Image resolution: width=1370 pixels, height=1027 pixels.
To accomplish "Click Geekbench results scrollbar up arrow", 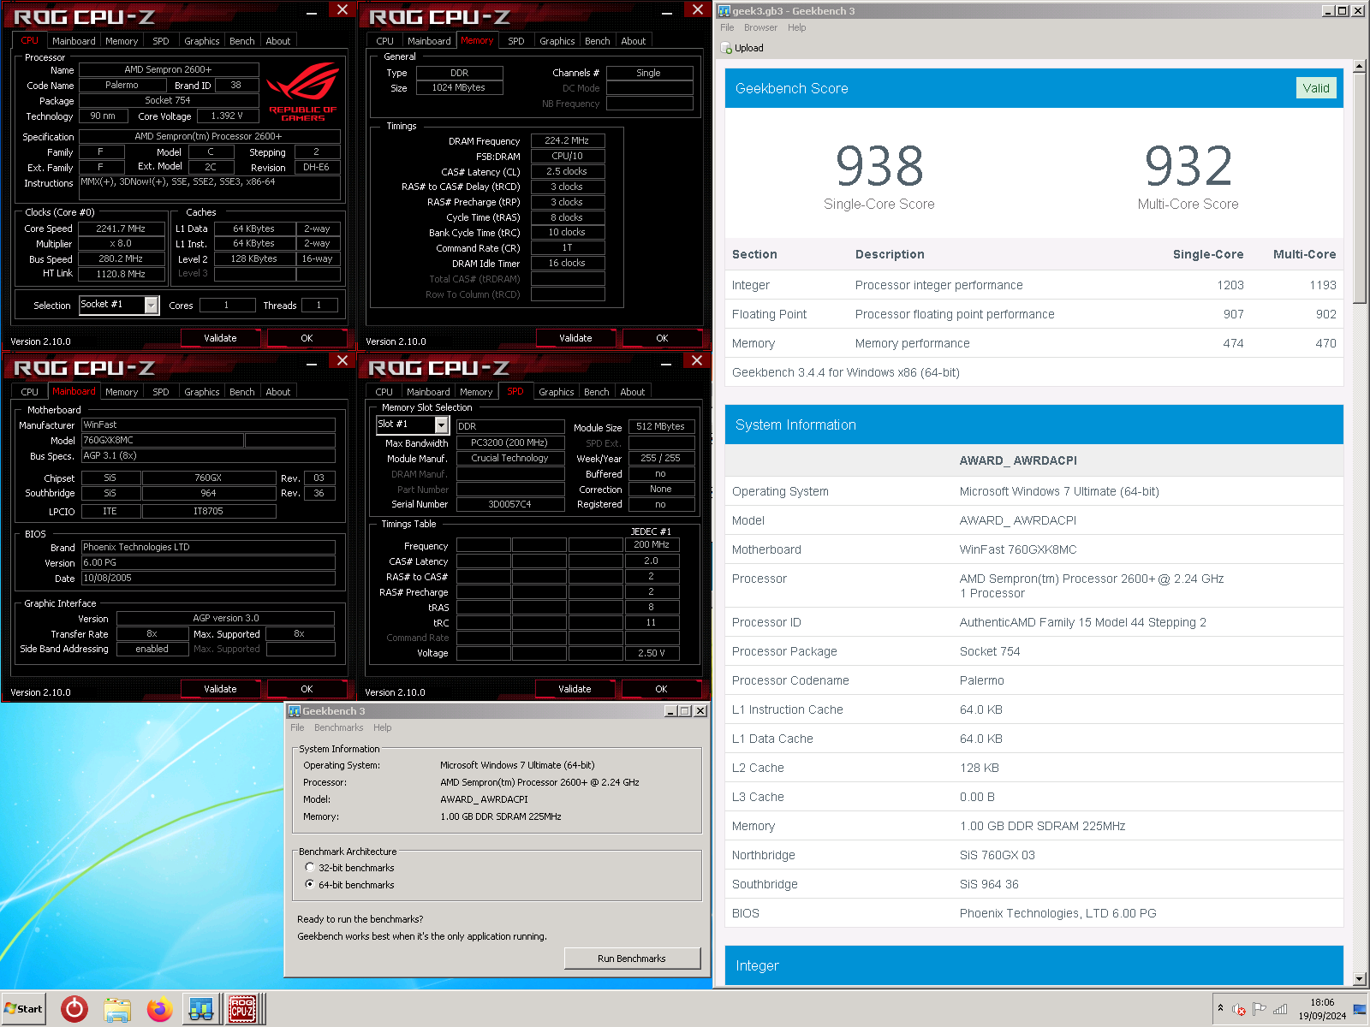I will [1360, 66].
